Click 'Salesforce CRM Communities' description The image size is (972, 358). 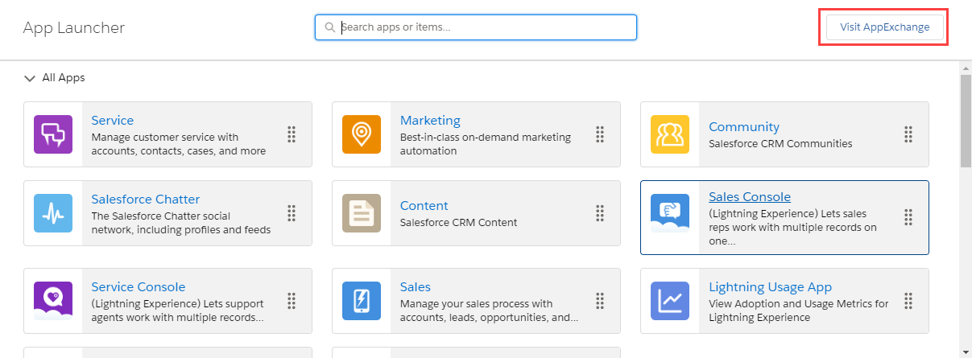pyautogui.click(x=780, y=144)
